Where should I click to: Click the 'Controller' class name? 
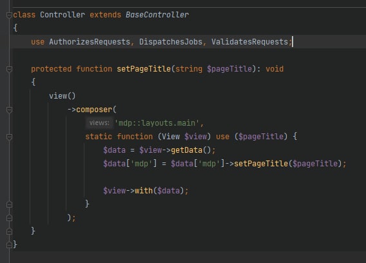click(63, 15)
